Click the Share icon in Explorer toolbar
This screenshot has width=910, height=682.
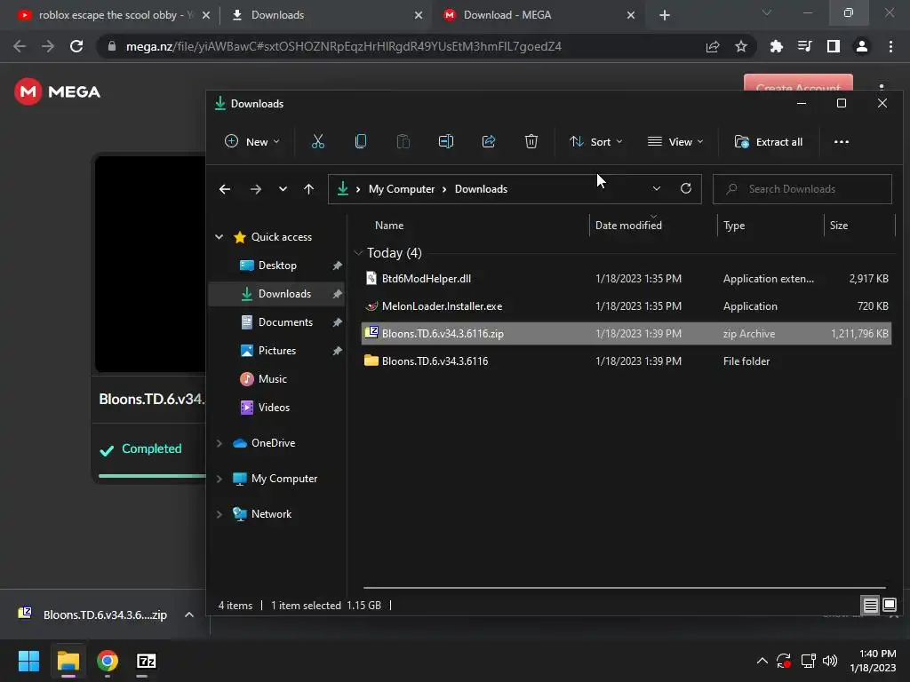coord(489,141)
